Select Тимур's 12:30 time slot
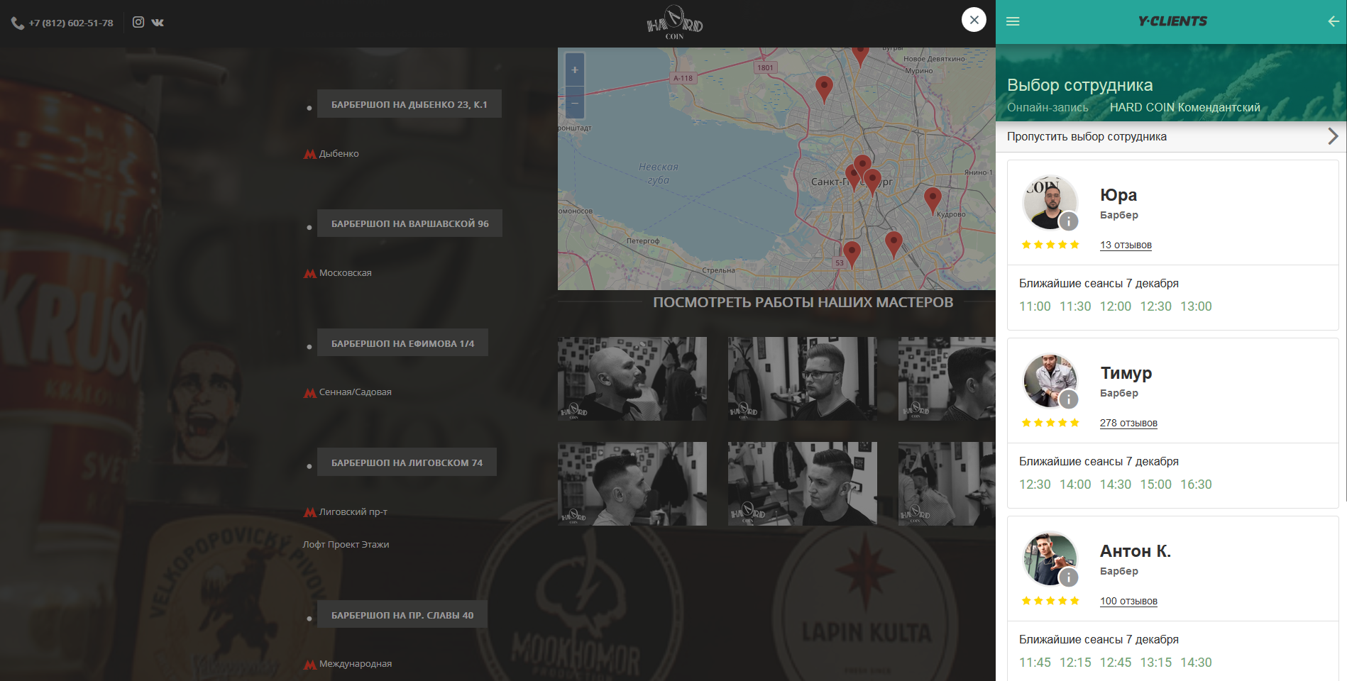This screenshot has width=1347, height=681. [1035, 485]
